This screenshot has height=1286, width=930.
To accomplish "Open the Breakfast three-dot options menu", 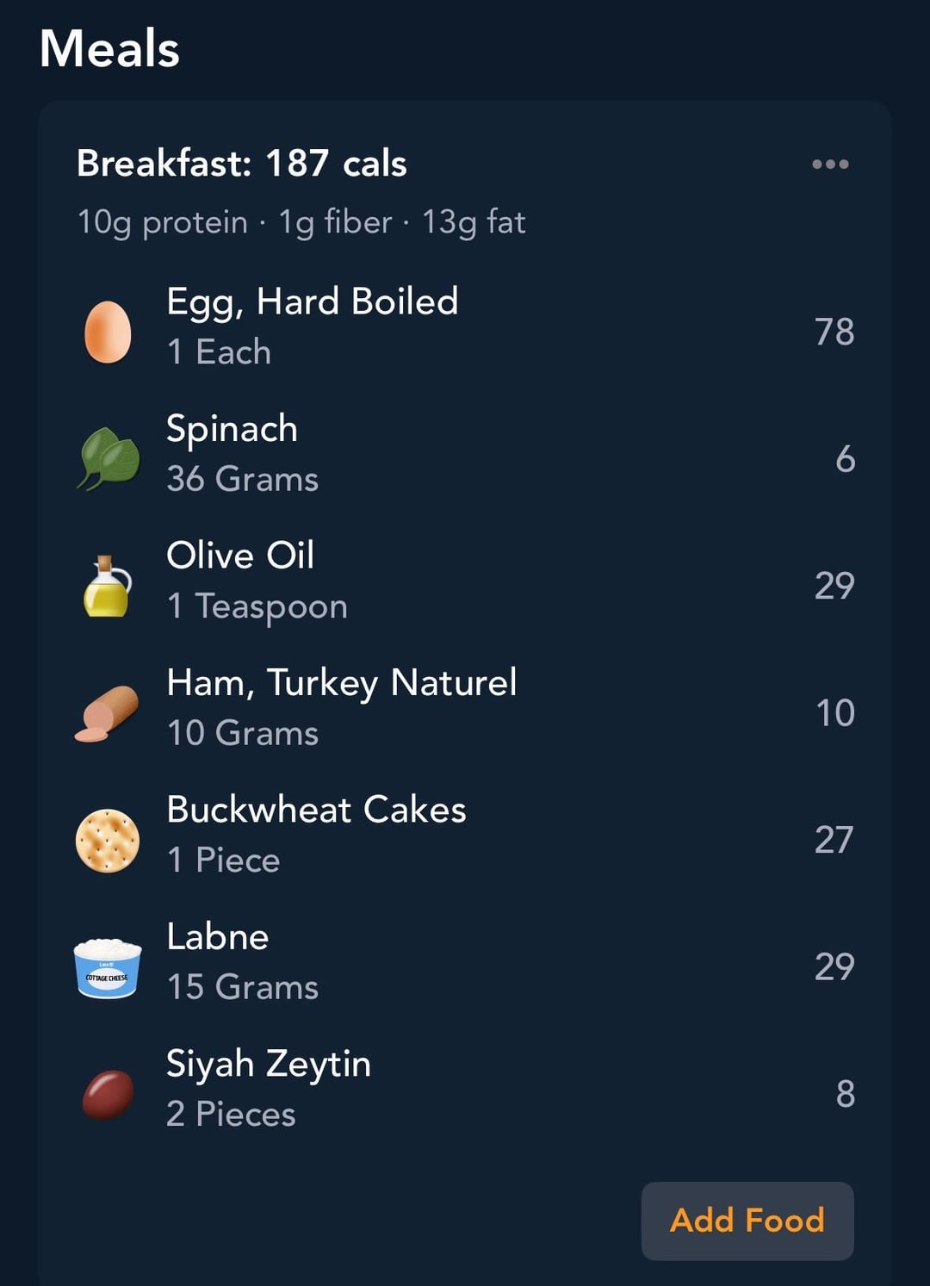I will 830,164.
